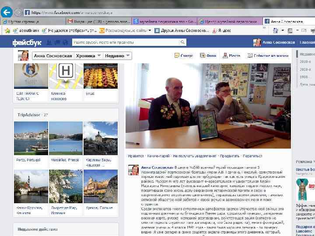Select the Анна Сосновская Facebook tab

pos(288,21)
